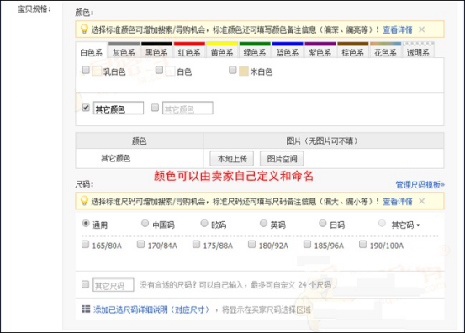465x333 pixels.
Task: Click the 图片空间 button
Action: click(282, 159)
